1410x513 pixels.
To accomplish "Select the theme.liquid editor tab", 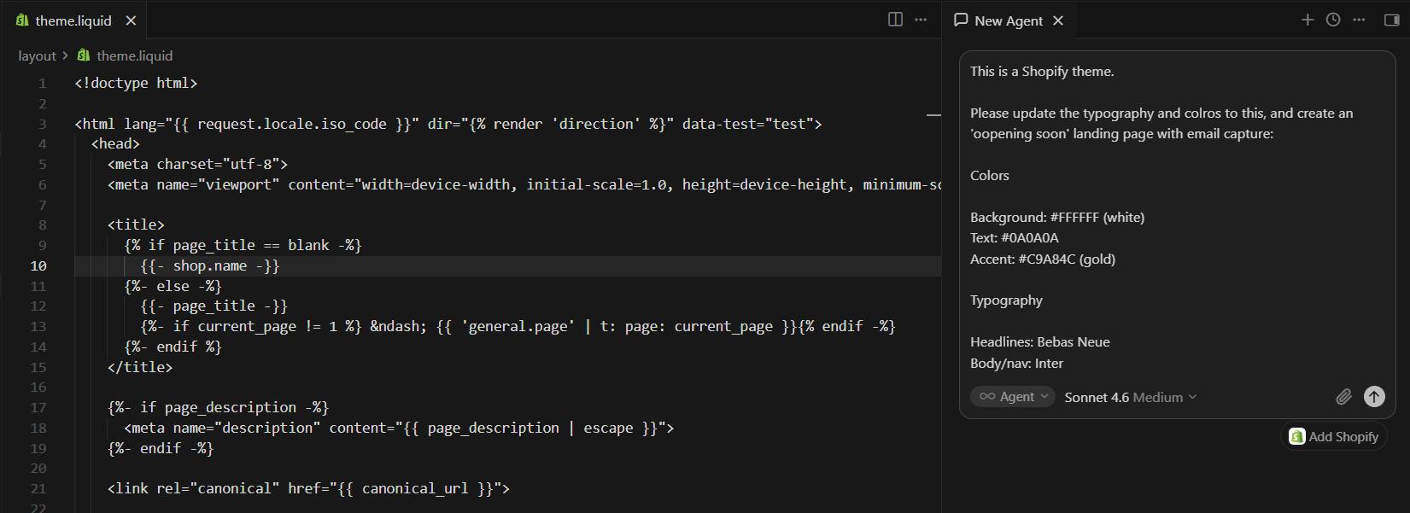I will (x=73, y=20).
